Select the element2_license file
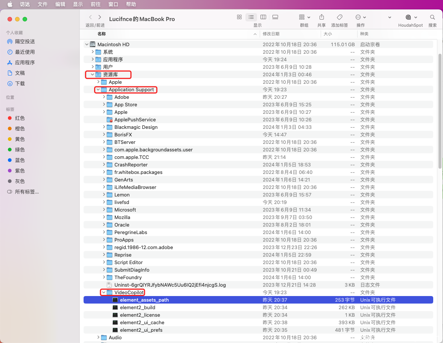443x343 pixels. [140, 315]
